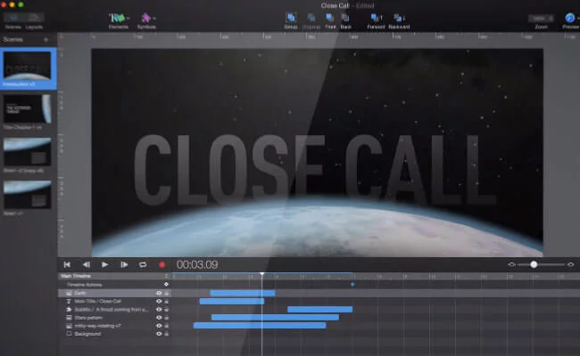Click the 00:03.09 timecode display

click(x=197, y=264)
